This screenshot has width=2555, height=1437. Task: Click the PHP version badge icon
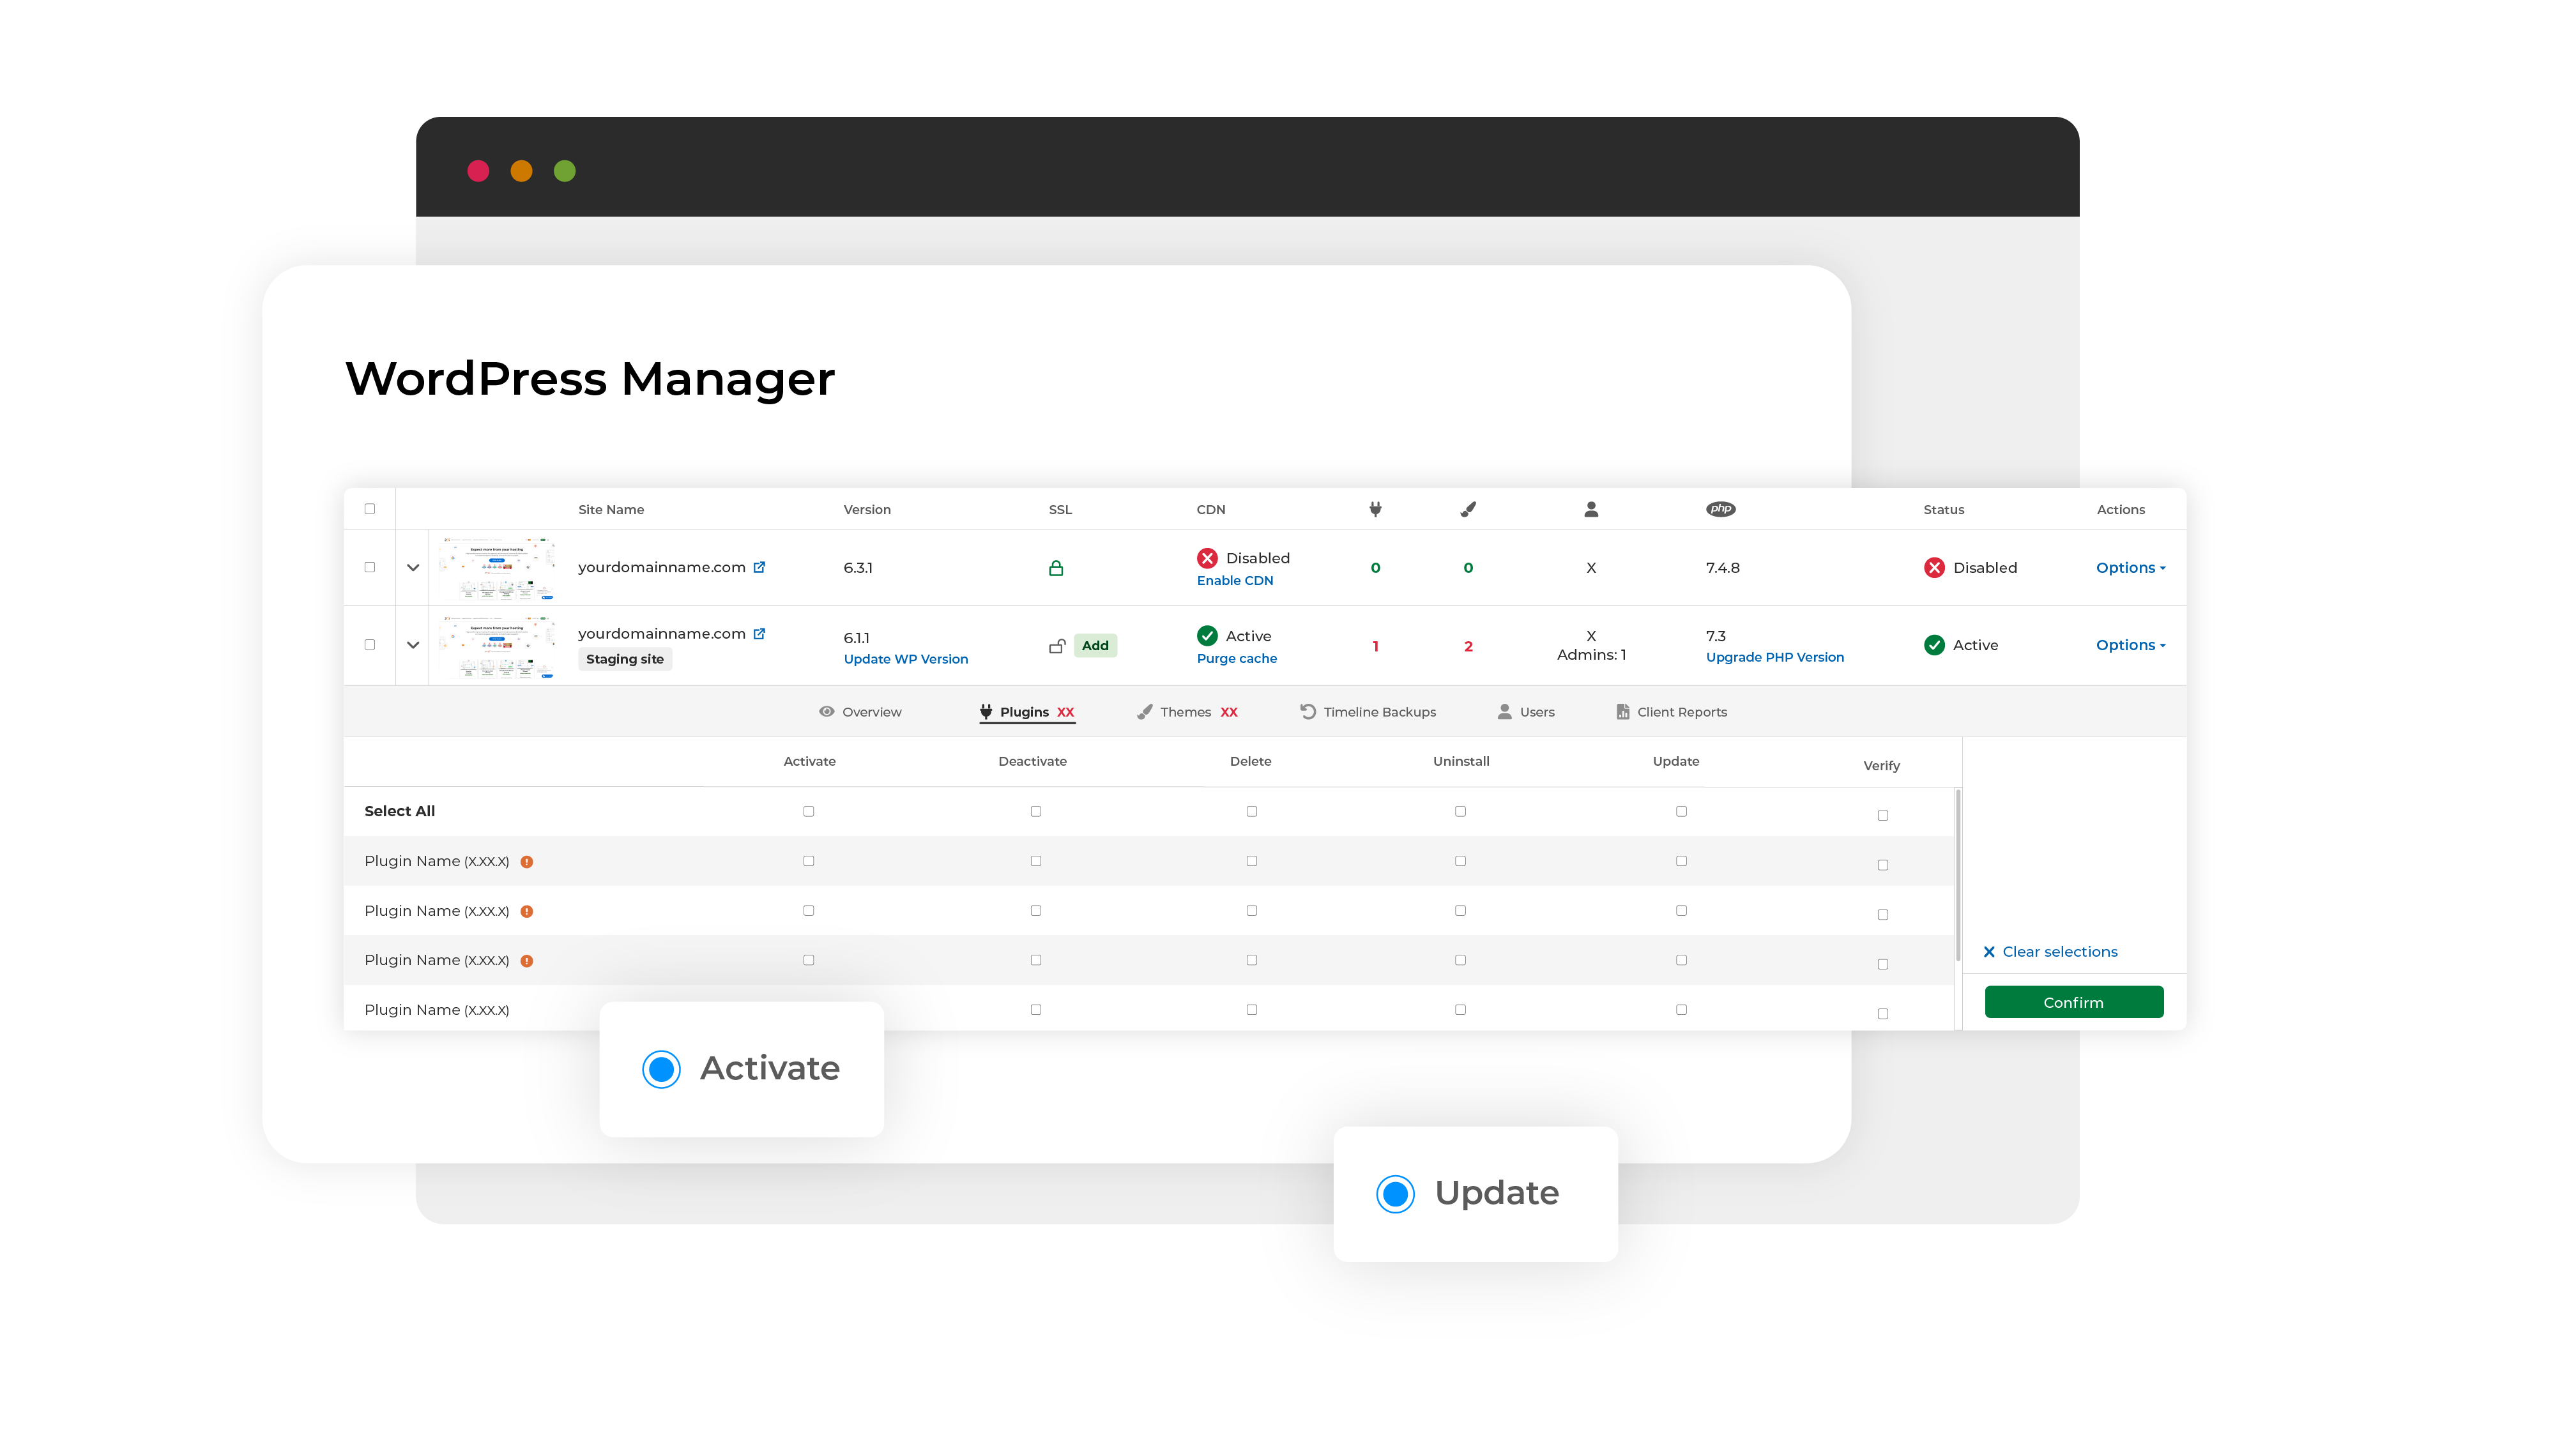(1720, 510)
